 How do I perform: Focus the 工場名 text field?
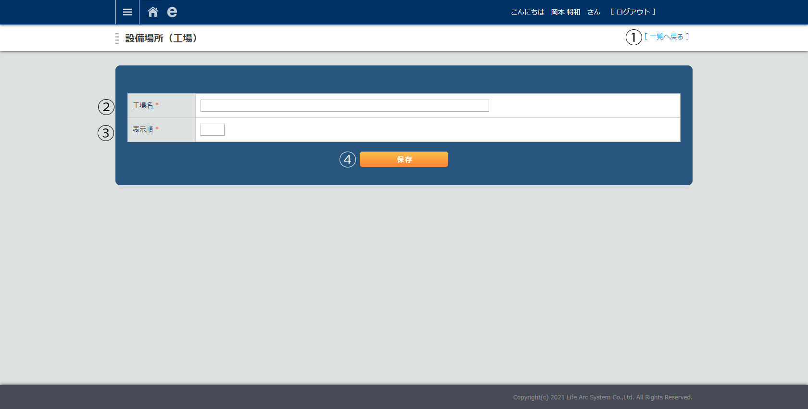tap(344, 106)
